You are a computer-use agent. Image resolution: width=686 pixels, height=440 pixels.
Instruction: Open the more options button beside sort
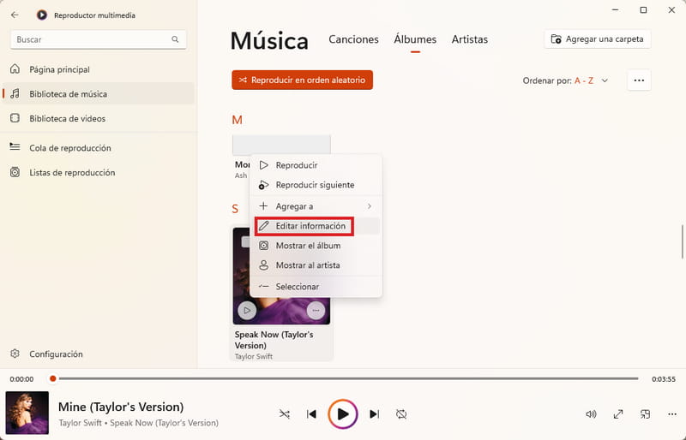tap(639, 80)
